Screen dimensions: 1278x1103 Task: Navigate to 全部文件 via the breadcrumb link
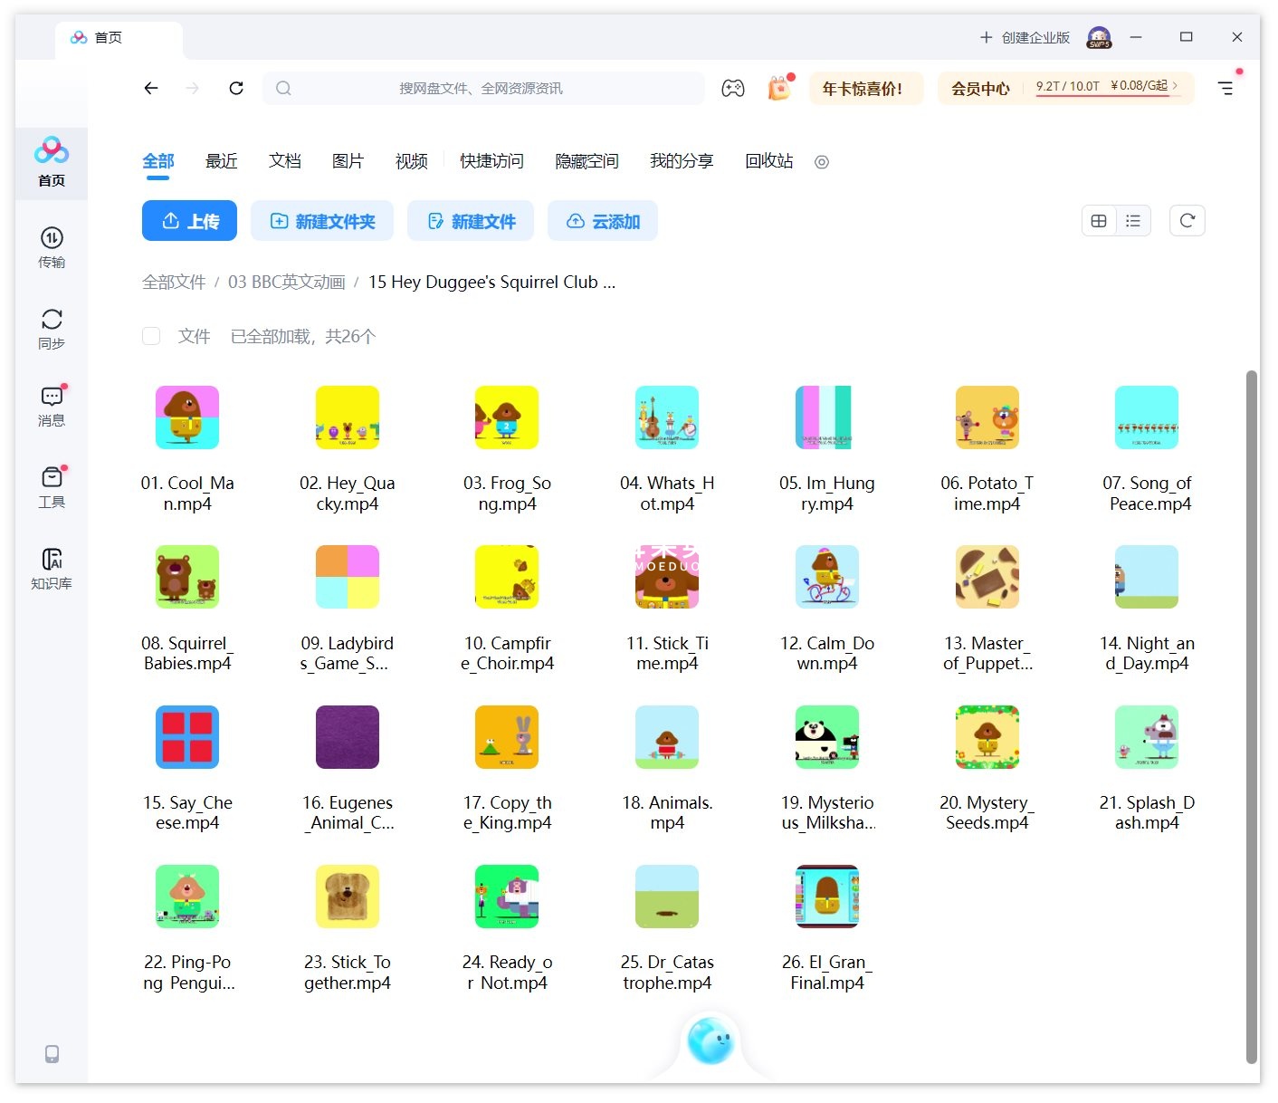point(174,282)
